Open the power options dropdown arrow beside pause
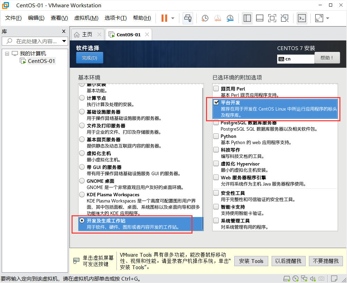Viewport: 347px width, 283px height. pyautogui.click(x=173, y=18)
